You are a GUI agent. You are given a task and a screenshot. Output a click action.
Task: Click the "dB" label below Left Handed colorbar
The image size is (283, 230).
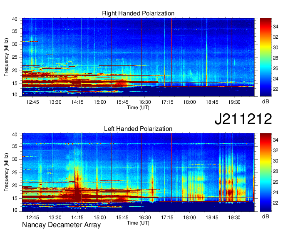[266, 216]
